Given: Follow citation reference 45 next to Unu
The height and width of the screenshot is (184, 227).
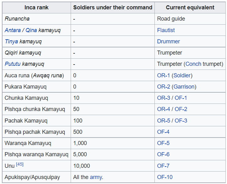Looking at the screenshot, I should coord(20,164).
